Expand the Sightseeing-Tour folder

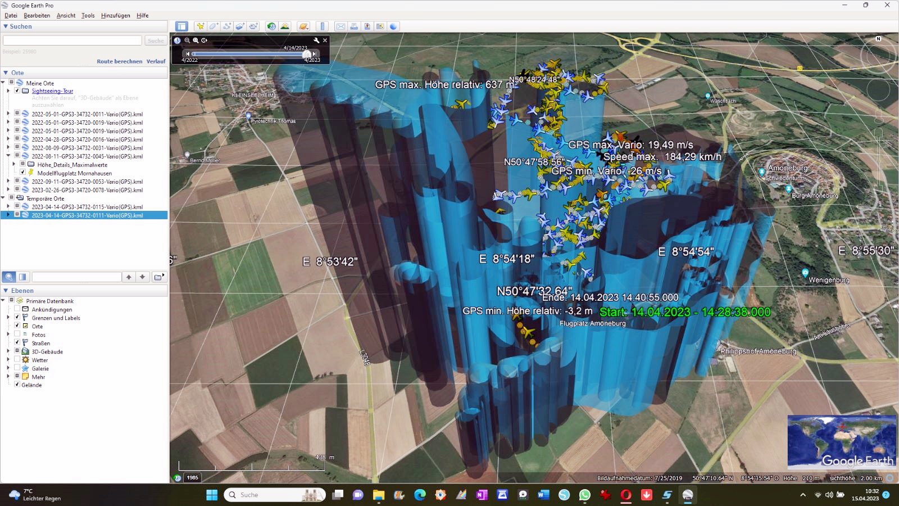click(8, 91)
